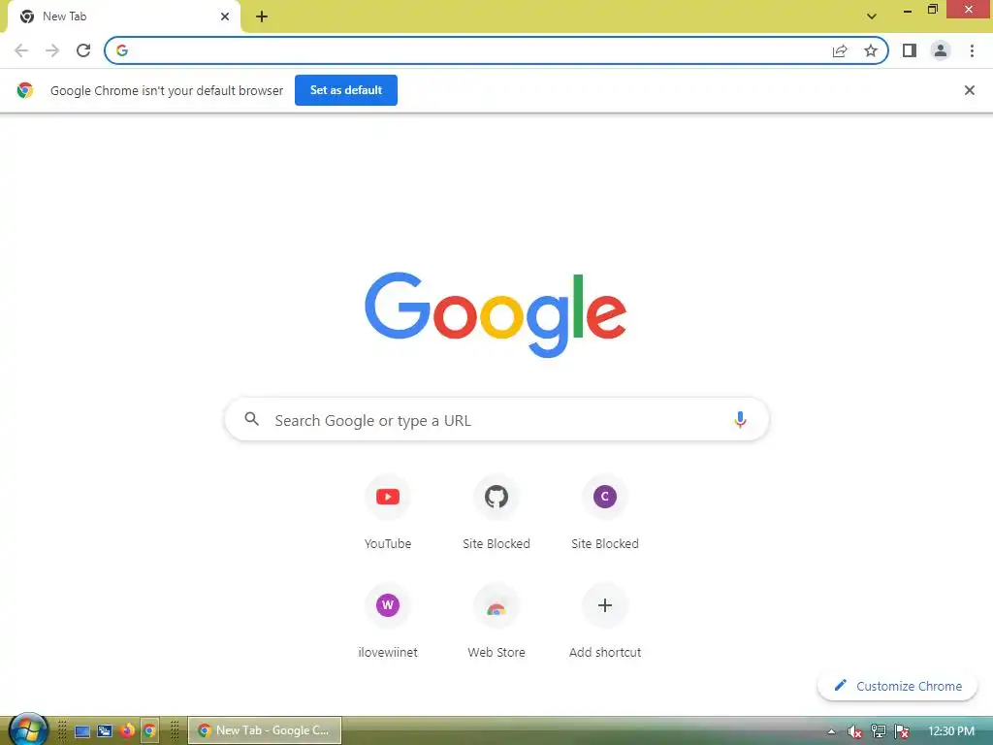
Task: Open the side panel icon
Action: 910,50
